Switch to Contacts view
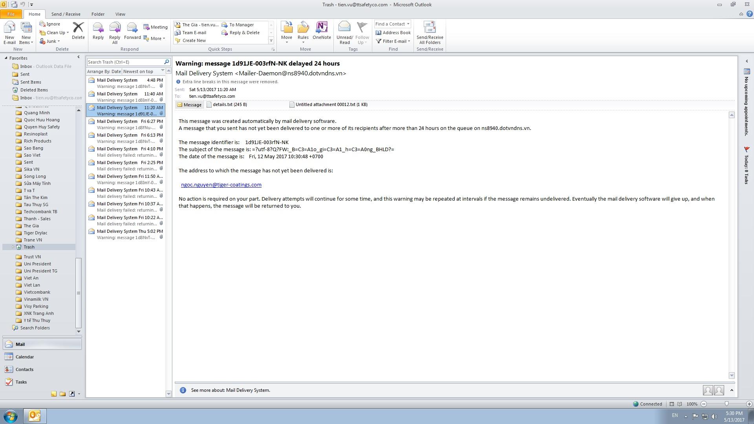Screen dimensions: 754x424 click(x=42, y=369)
